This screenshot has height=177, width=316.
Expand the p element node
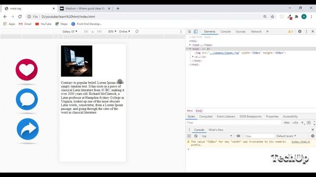pyautogui.click(x=193, y=57)
